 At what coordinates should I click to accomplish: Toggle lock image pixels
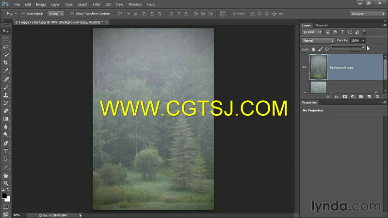coord(320,49)
